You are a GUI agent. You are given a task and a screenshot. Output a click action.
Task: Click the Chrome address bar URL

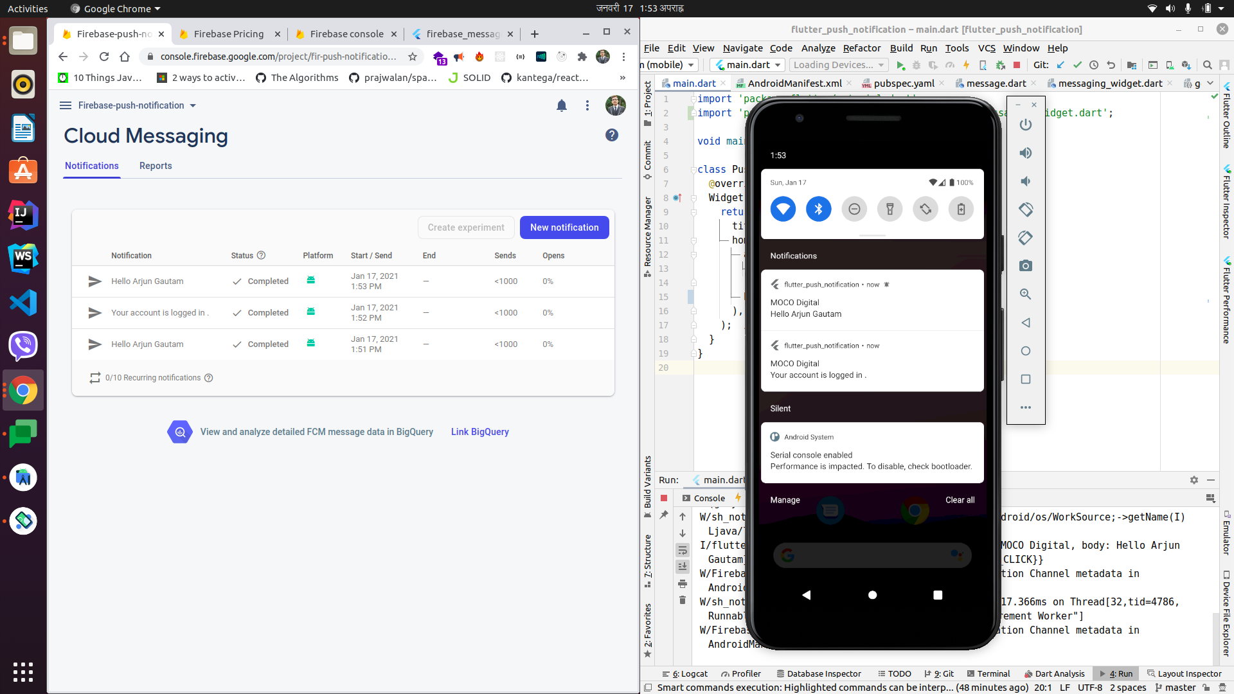pos(278,57)
